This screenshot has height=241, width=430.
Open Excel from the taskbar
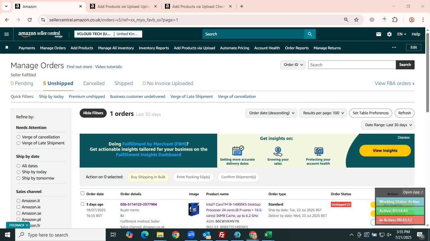(268, 235)
